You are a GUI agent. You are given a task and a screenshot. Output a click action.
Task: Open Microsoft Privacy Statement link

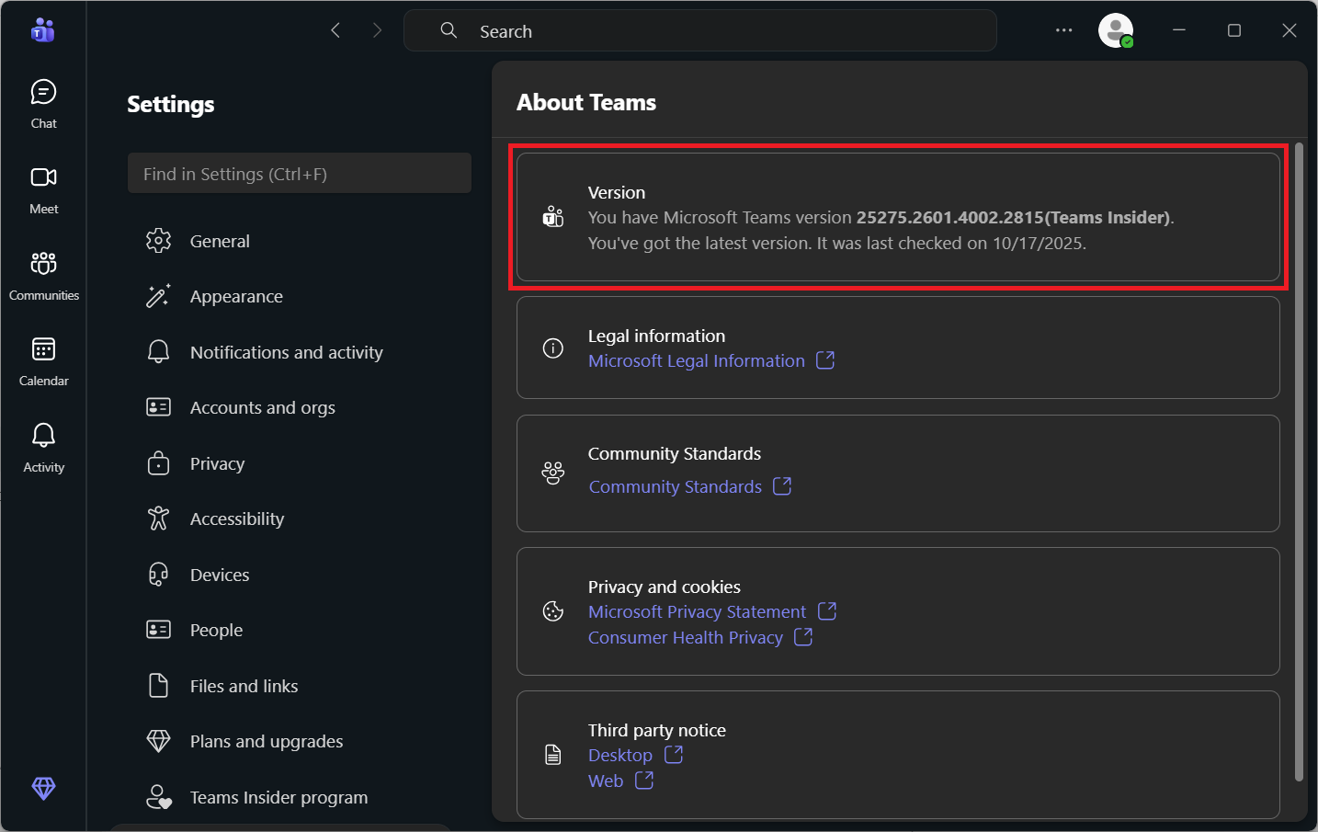point(697,612)
